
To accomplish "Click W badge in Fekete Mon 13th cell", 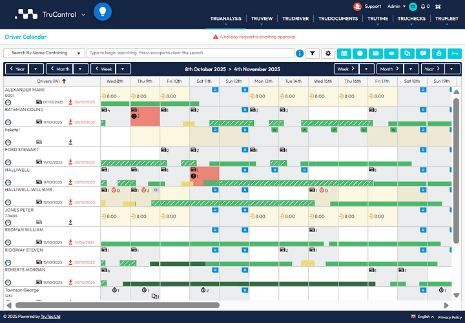I will pyautogui.click(x=274, y=130).
